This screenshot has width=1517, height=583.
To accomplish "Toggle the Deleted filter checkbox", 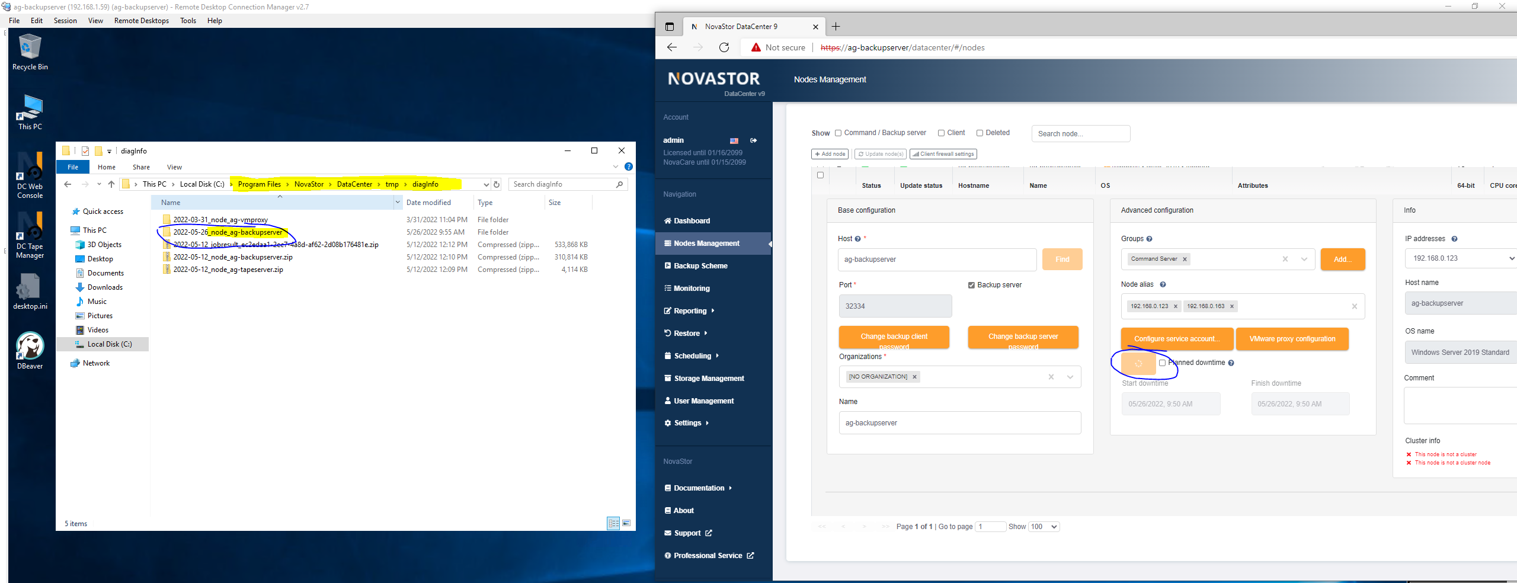I will [980, 133].
